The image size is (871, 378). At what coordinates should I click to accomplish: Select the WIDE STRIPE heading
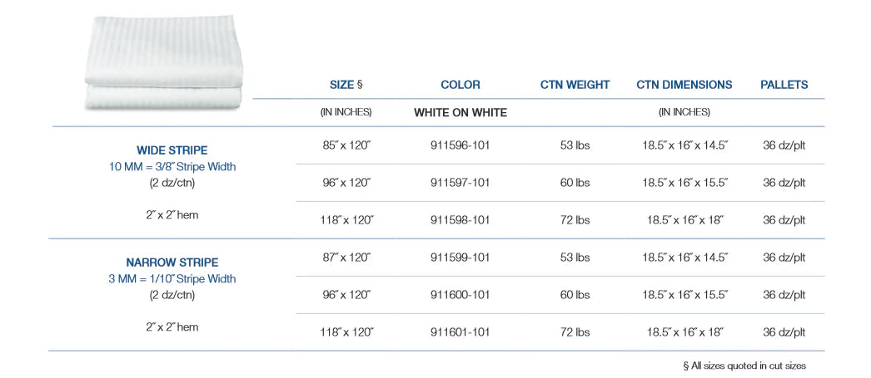(172, 150)
